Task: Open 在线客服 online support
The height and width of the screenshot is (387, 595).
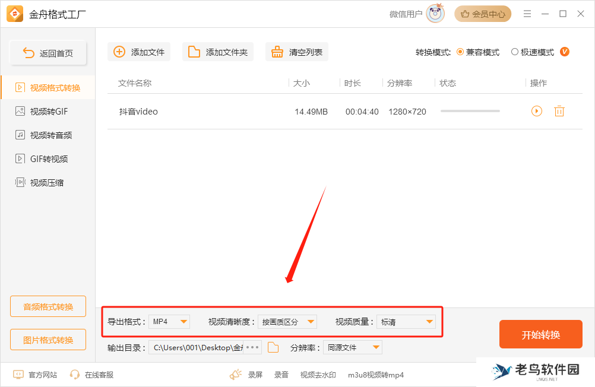Action: (91, 375)
